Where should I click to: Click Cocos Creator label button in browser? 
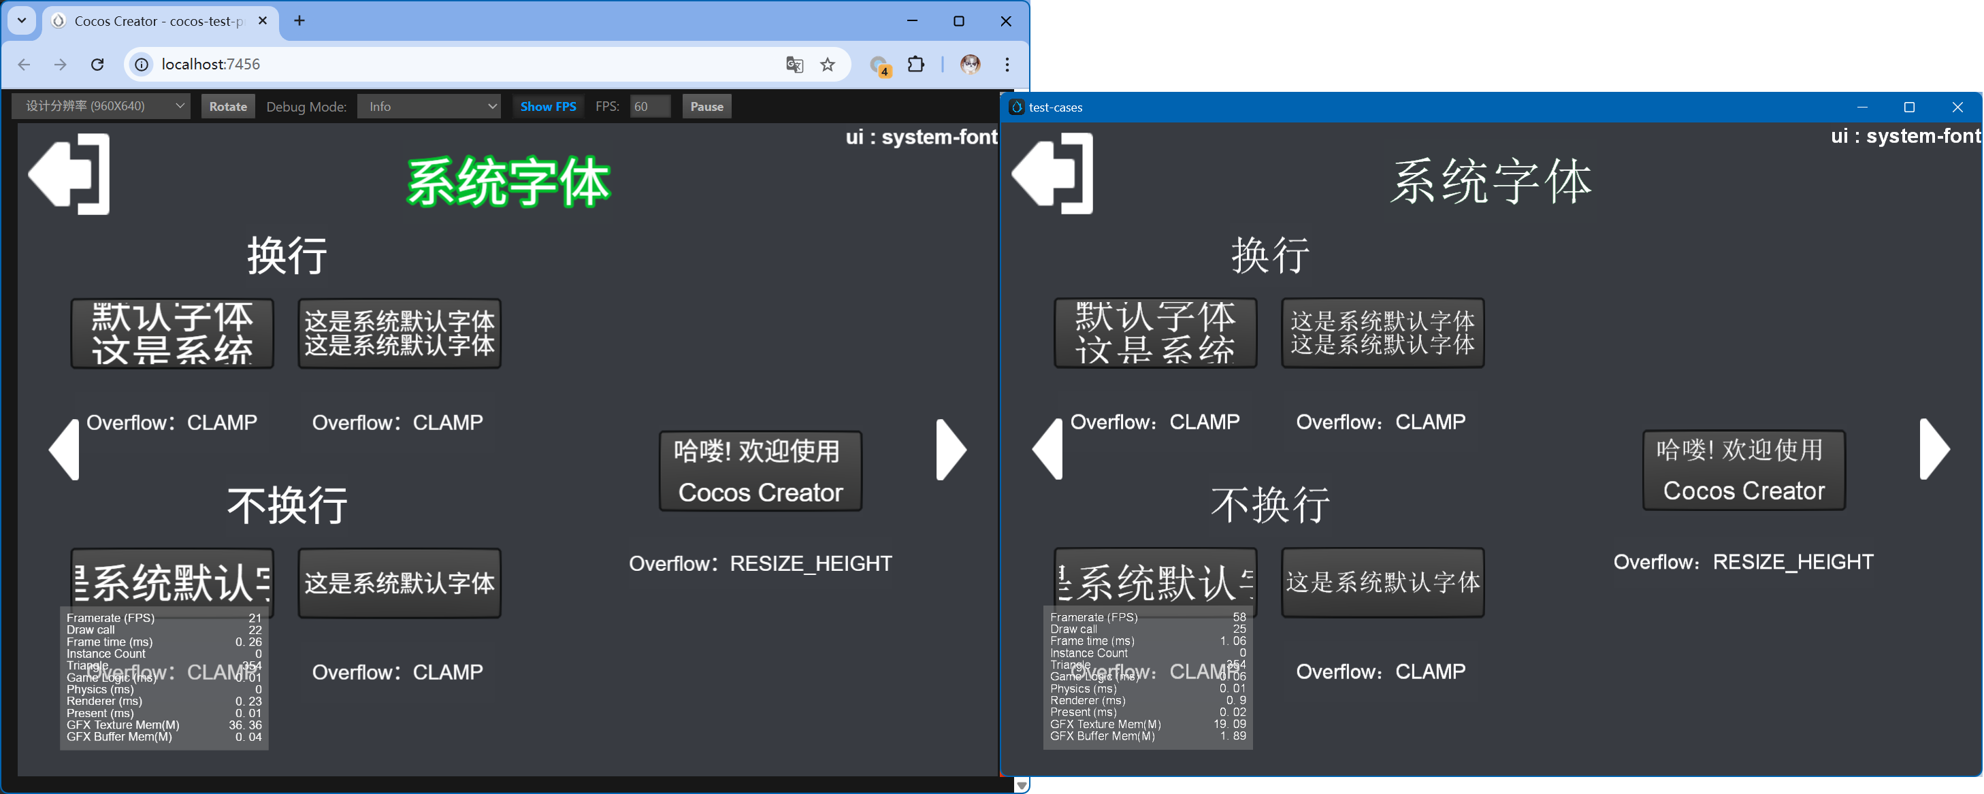(760, 492)
